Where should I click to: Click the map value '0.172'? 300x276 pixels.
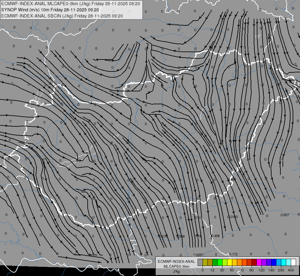point(234,254)
